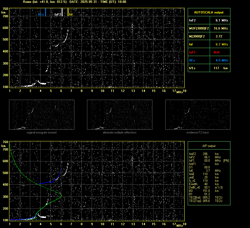
Task: Select the fxI value 6.7 MHz
Action: (x=222, y=44)
